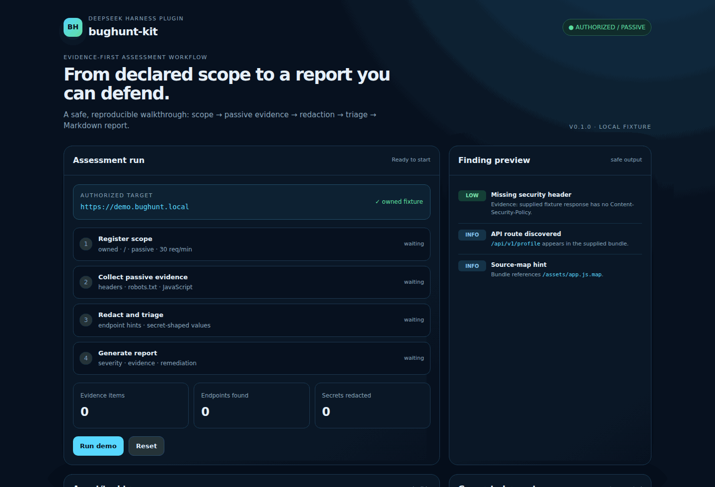Select the /api/v1/profile route text

[x=515, y=243]
